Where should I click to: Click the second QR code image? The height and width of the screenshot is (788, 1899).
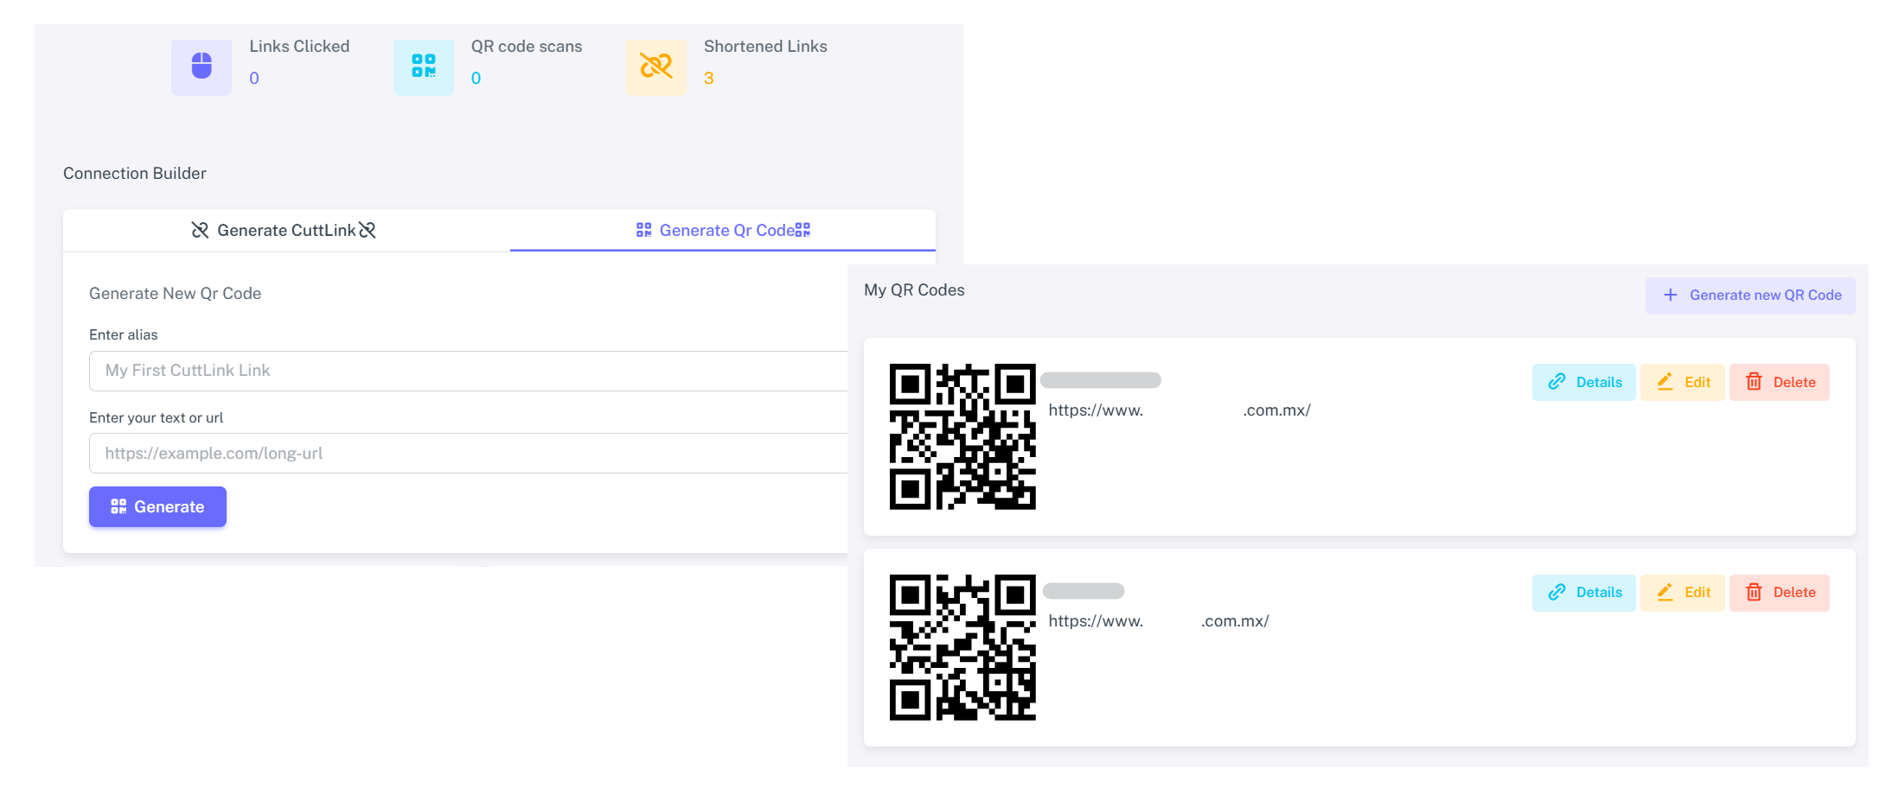(x=962, y=647)
